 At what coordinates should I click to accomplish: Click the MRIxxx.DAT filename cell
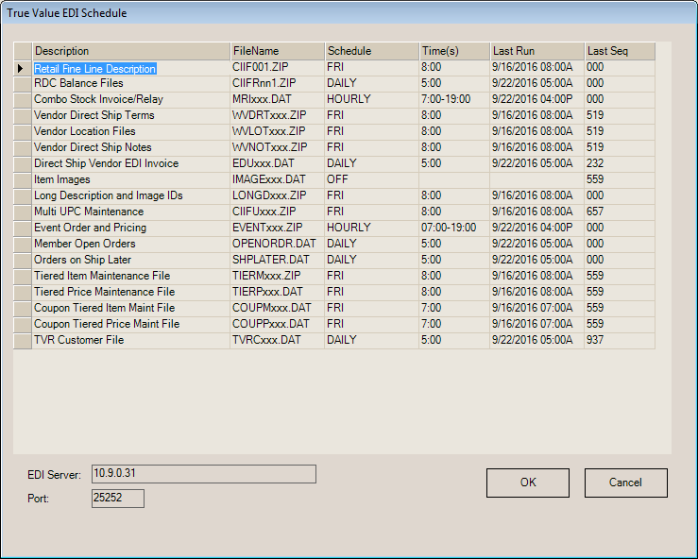278,100
